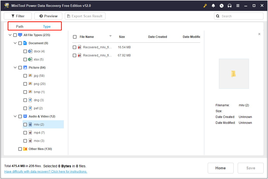Focus the Search input field
Viewport: 268px width, 179px height.
[x=239, y=16]
